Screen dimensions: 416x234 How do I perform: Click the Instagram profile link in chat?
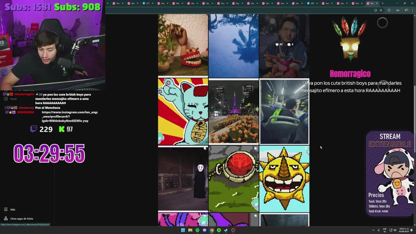[70, 116]
